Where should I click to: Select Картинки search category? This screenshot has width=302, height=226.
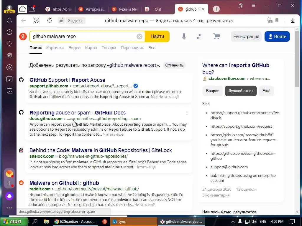55,48
